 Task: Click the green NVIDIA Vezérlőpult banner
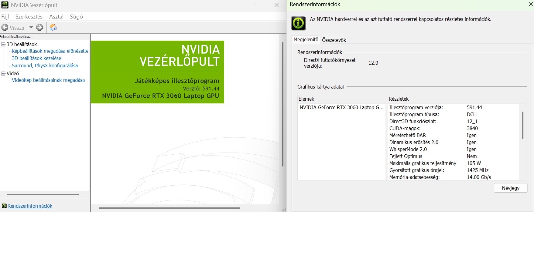[157, 72]
